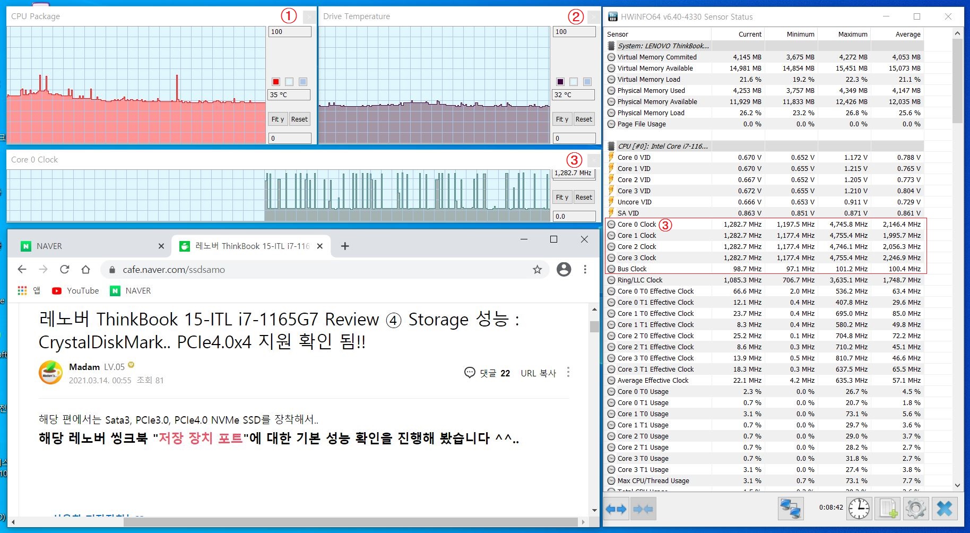The width and height of the screenshot is (970, 533).
Task: Go back in the Chrome browser
Action: tap(22, 269)
